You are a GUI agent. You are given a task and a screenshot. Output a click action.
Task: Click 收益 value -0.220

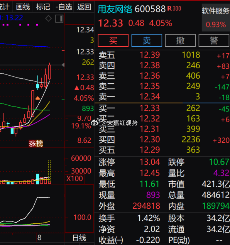148,240
